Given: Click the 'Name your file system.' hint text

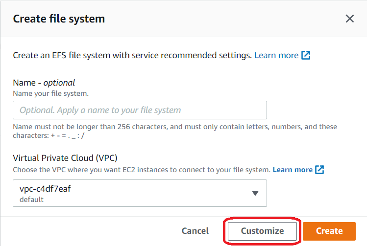Looking at the screenshot, I should [50, 93].
